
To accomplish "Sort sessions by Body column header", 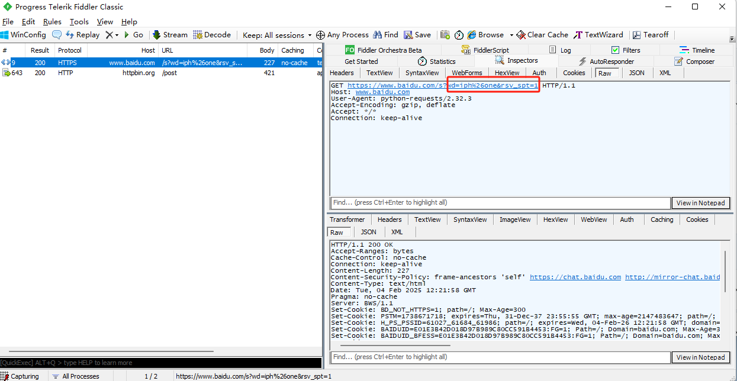I will pos(262,50).
